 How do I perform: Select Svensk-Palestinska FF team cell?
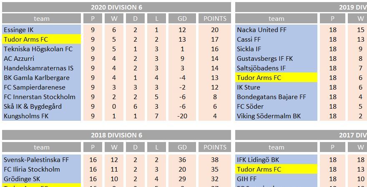41,160
